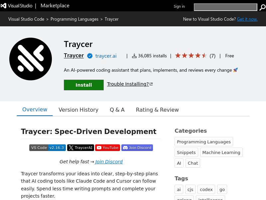
Task: Open the traycer.ai domain link
Action: (106, 56)
